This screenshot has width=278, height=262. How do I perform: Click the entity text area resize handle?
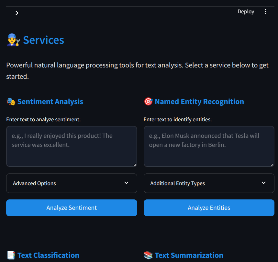[272, 165]
